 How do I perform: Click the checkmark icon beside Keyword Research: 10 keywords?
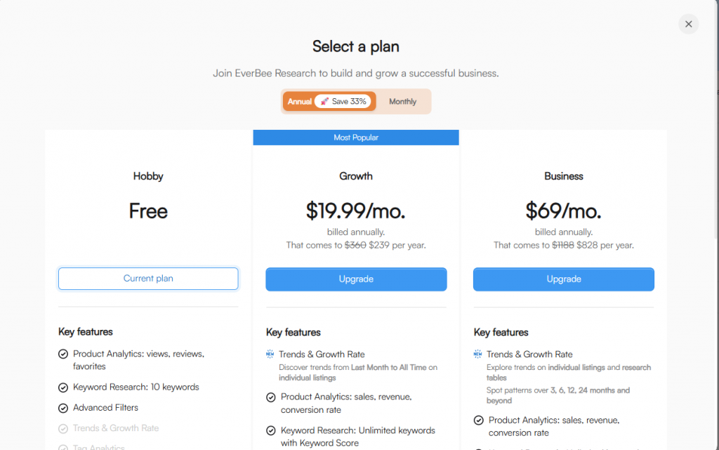coord(62,388)
